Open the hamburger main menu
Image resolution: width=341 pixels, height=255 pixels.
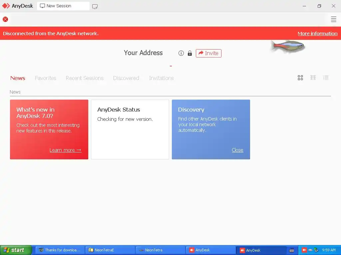(333, 19)
